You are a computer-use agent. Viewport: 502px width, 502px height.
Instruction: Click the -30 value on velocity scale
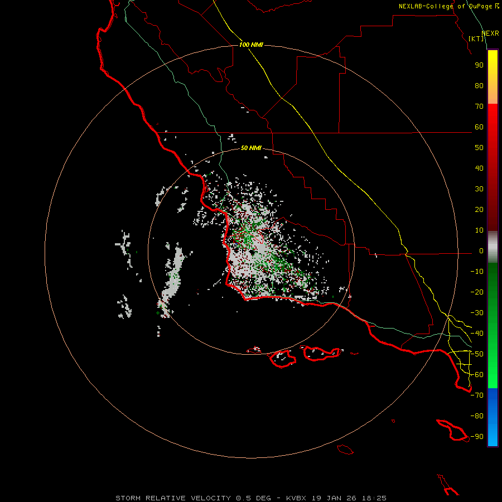[477, 313]
